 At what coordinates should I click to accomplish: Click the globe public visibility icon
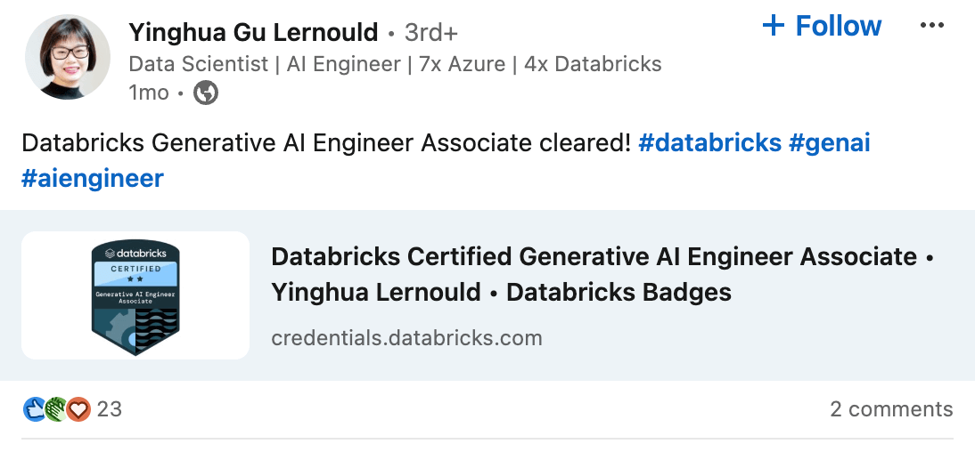(206, 93)
